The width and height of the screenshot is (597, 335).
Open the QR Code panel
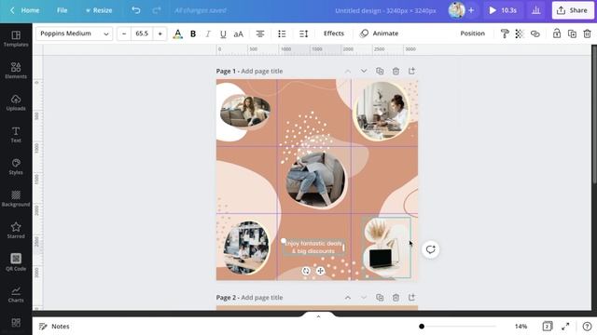16,262
